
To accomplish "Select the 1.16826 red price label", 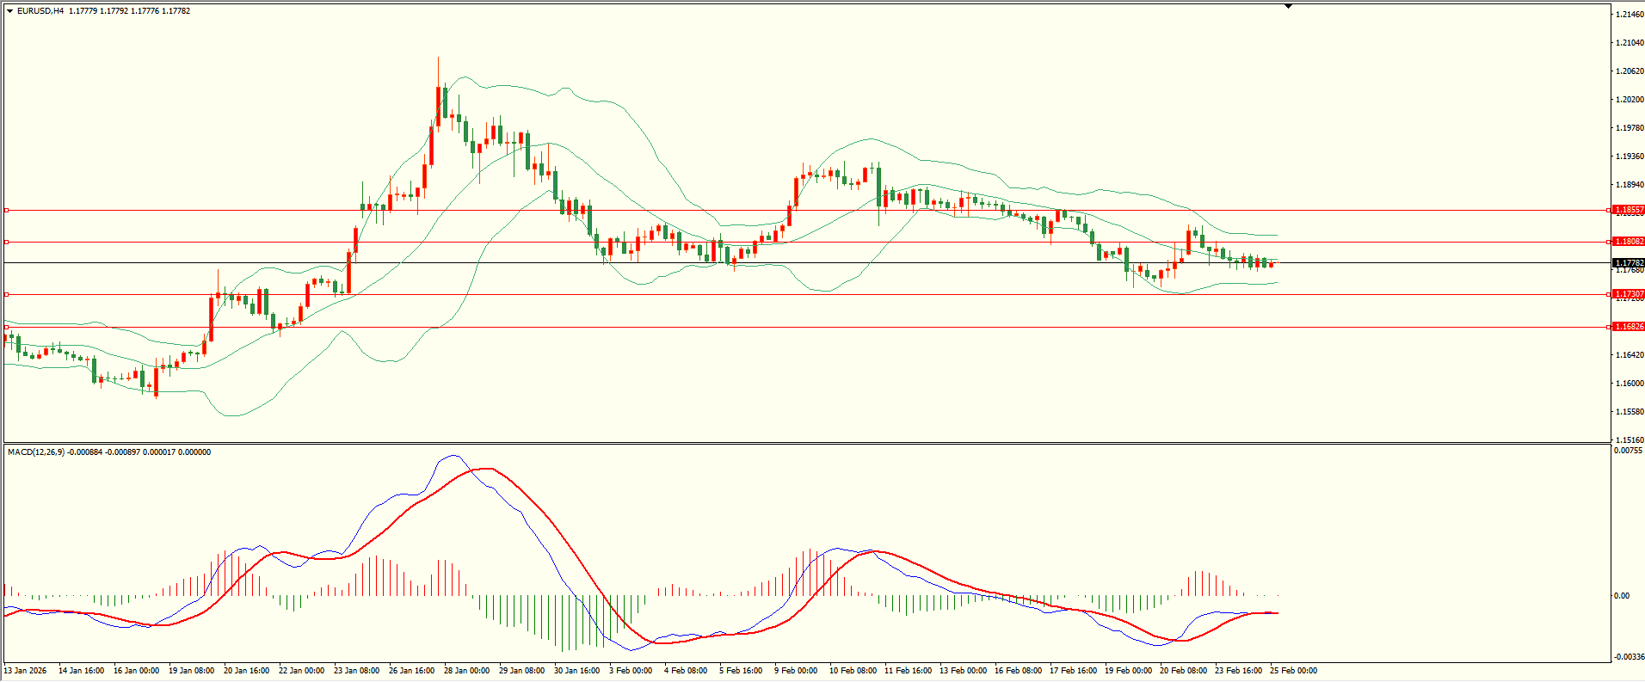I will [1628, 327].
